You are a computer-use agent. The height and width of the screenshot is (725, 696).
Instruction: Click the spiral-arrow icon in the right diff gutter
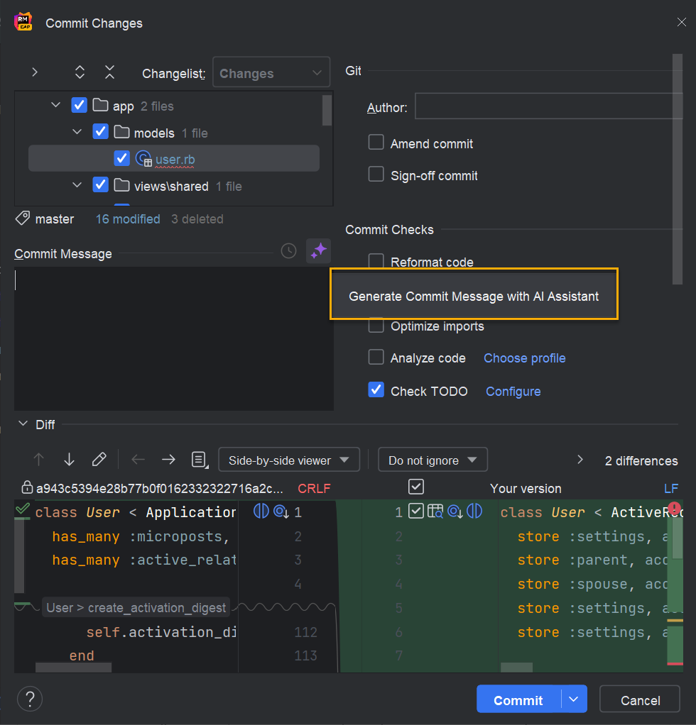click(455, 511)
